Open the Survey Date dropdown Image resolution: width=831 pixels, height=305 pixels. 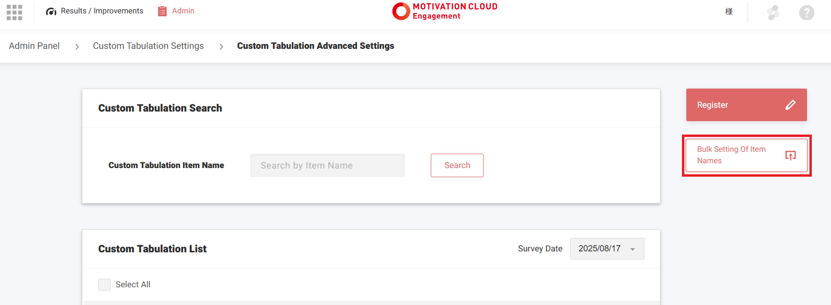point(607,249)
